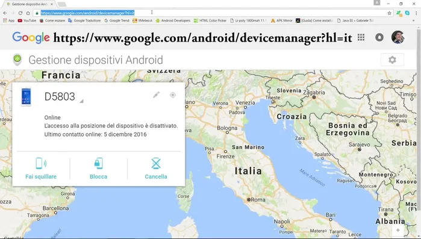Click Bologna on the map
421x239 pixels.
(x=227, y=128)
